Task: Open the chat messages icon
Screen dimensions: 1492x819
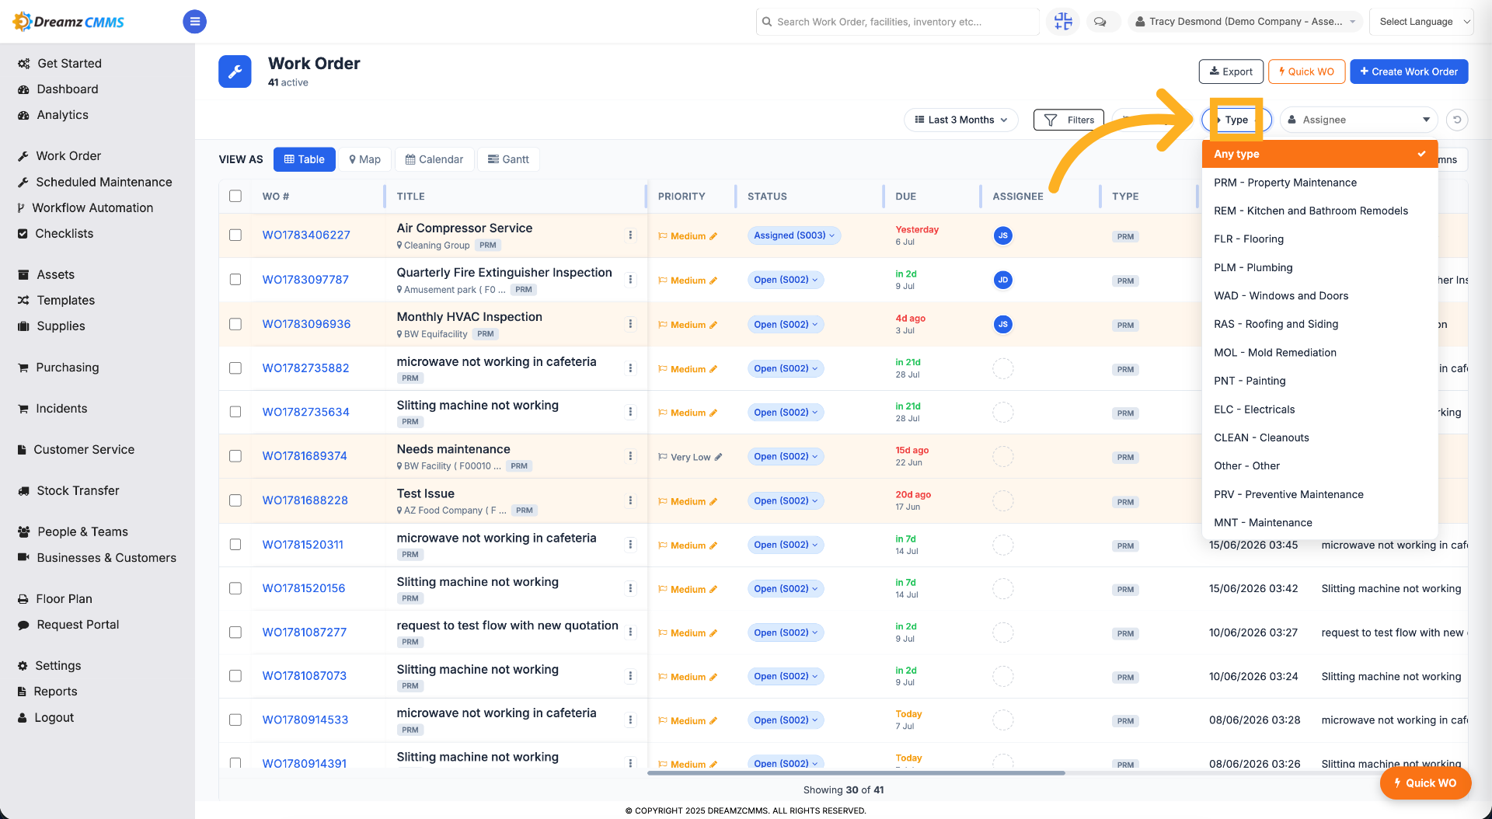Action: (x=1100, y=22)
